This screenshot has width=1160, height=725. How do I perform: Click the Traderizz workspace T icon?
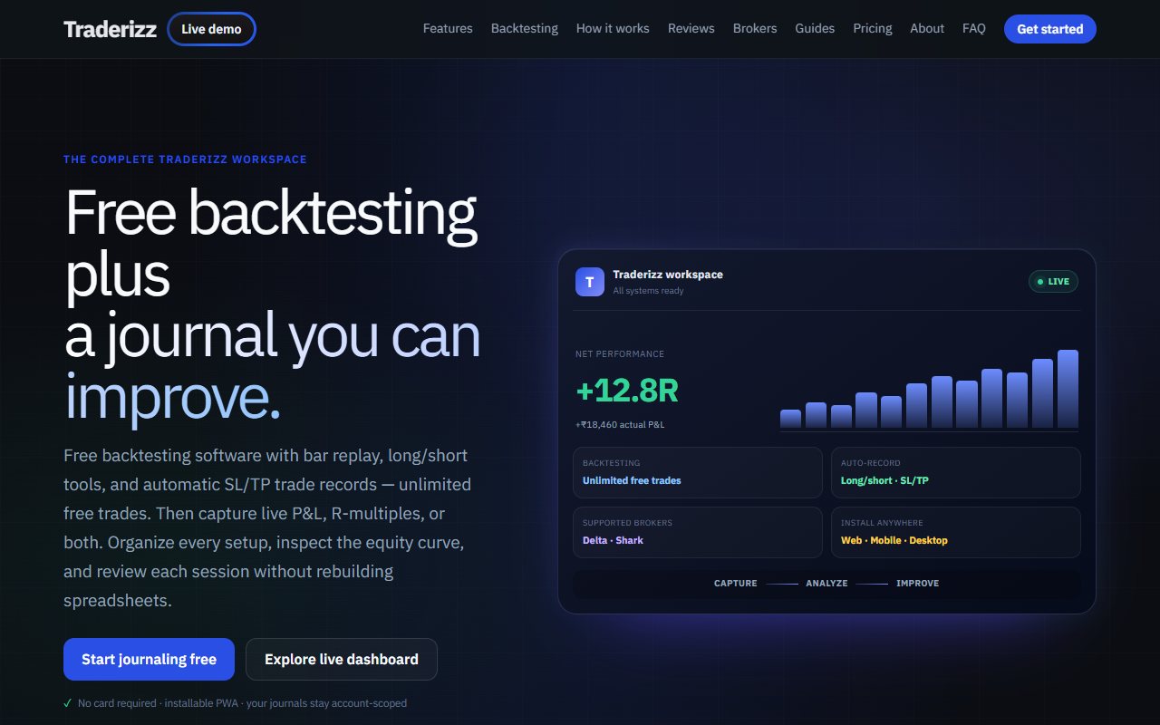coord(590,282)
